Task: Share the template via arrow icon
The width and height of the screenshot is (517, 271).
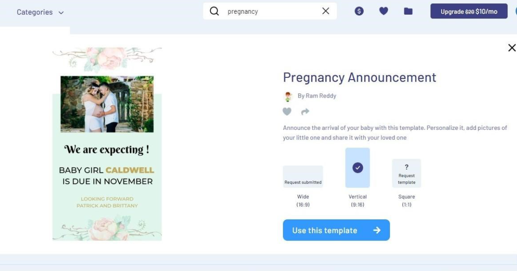Action: pos(305,112)
